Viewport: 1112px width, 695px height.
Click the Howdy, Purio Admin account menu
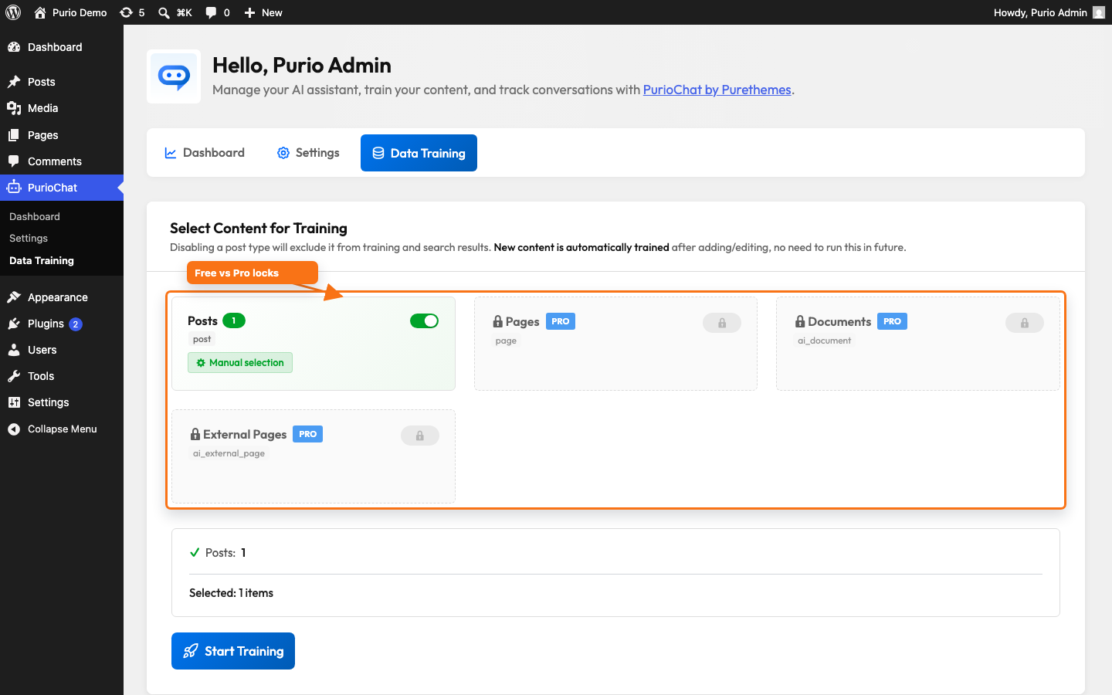1049,12
